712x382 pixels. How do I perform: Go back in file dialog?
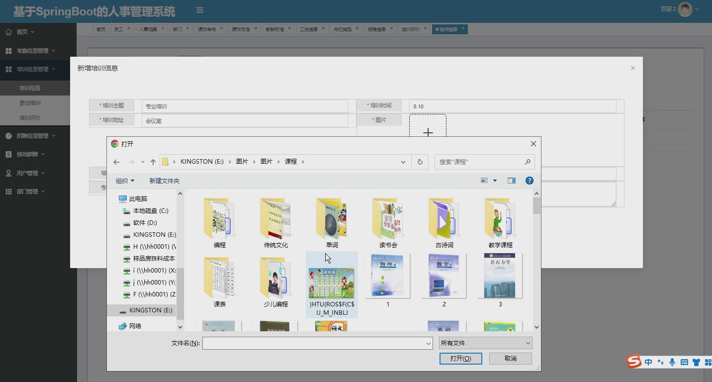click(x=116, y=162)
